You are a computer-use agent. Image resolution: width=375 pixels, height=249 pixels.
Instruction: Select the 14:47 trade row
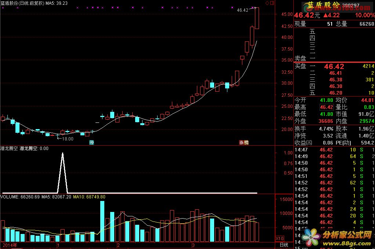tap(334, 150)
